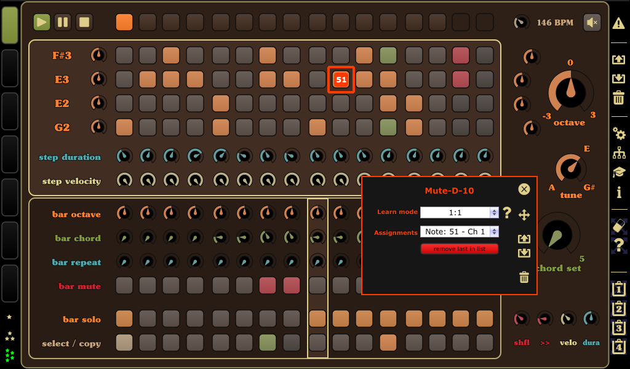This screenshot has width=630, height=369.
Task: Click the save assignments icon in popup
Action: point(524,253)
